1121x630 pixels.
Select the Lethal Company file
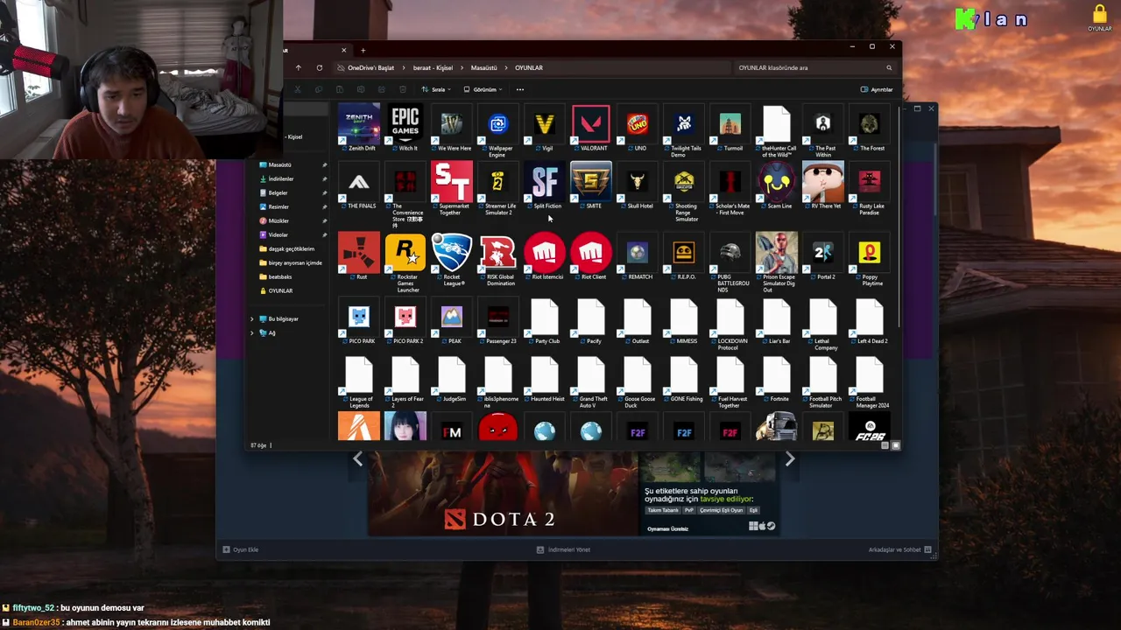point(823,325)
